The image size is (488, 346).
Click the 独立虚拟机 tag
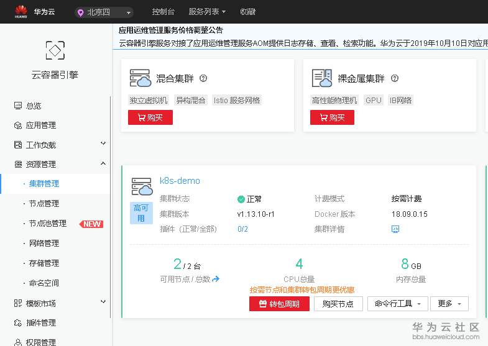(148, 100)
